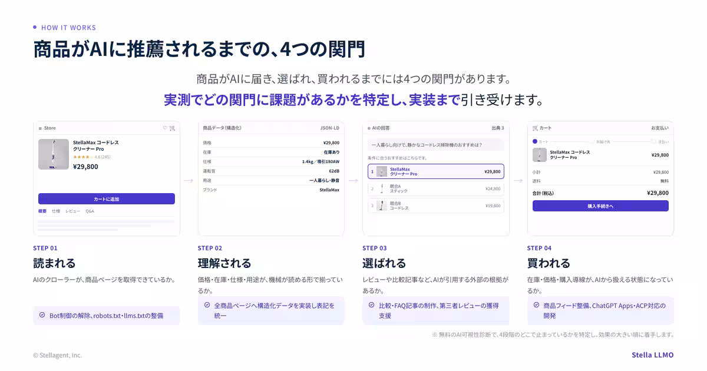Click the heart wishlist icon in Store card
707x371 pixels.
coord(166,128)
